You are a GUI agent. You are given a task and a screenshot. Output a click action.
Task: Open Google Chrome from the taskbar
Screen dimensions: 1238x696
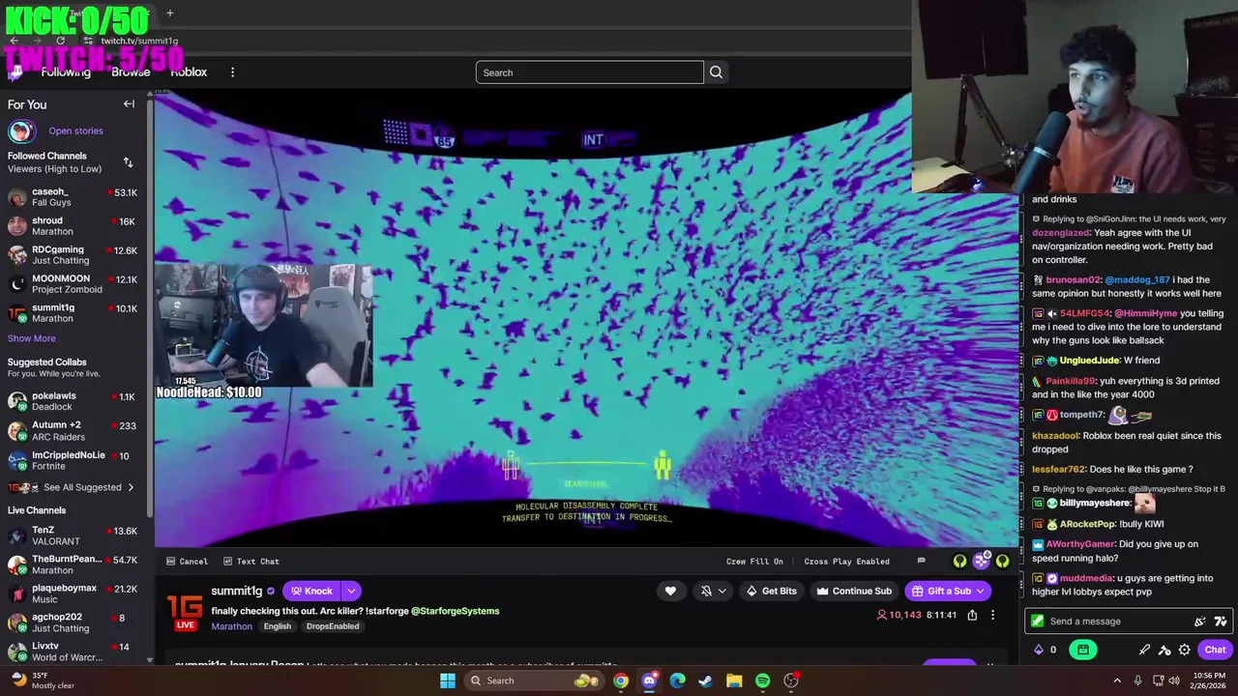tap(621, 681)
